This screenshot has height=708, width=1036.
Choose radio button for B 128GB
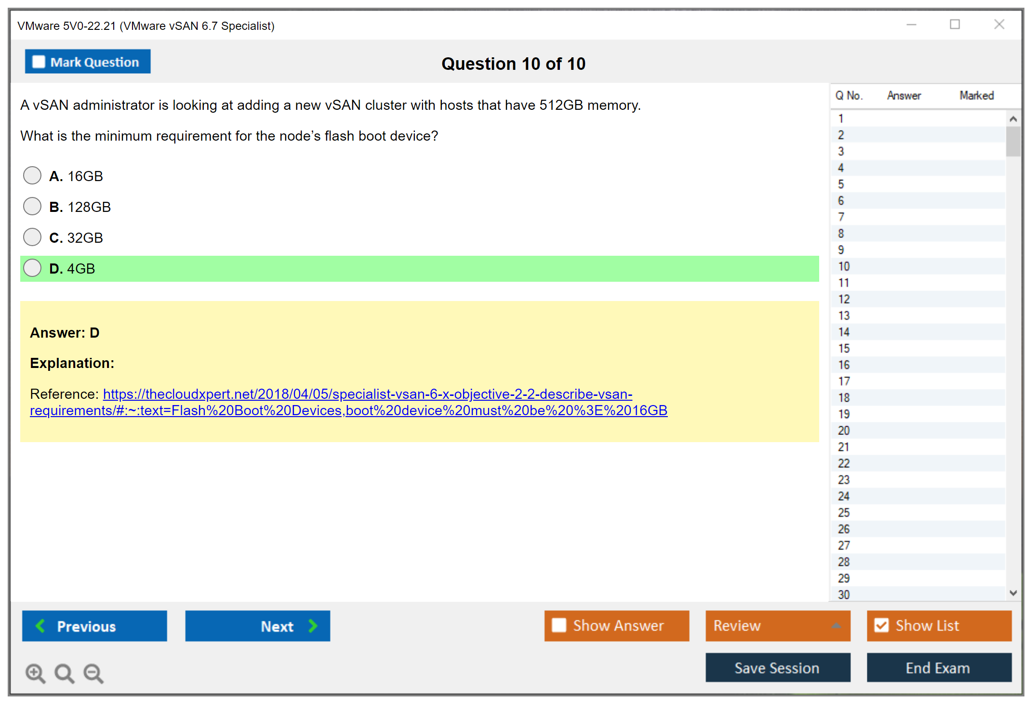coord(32,206)
